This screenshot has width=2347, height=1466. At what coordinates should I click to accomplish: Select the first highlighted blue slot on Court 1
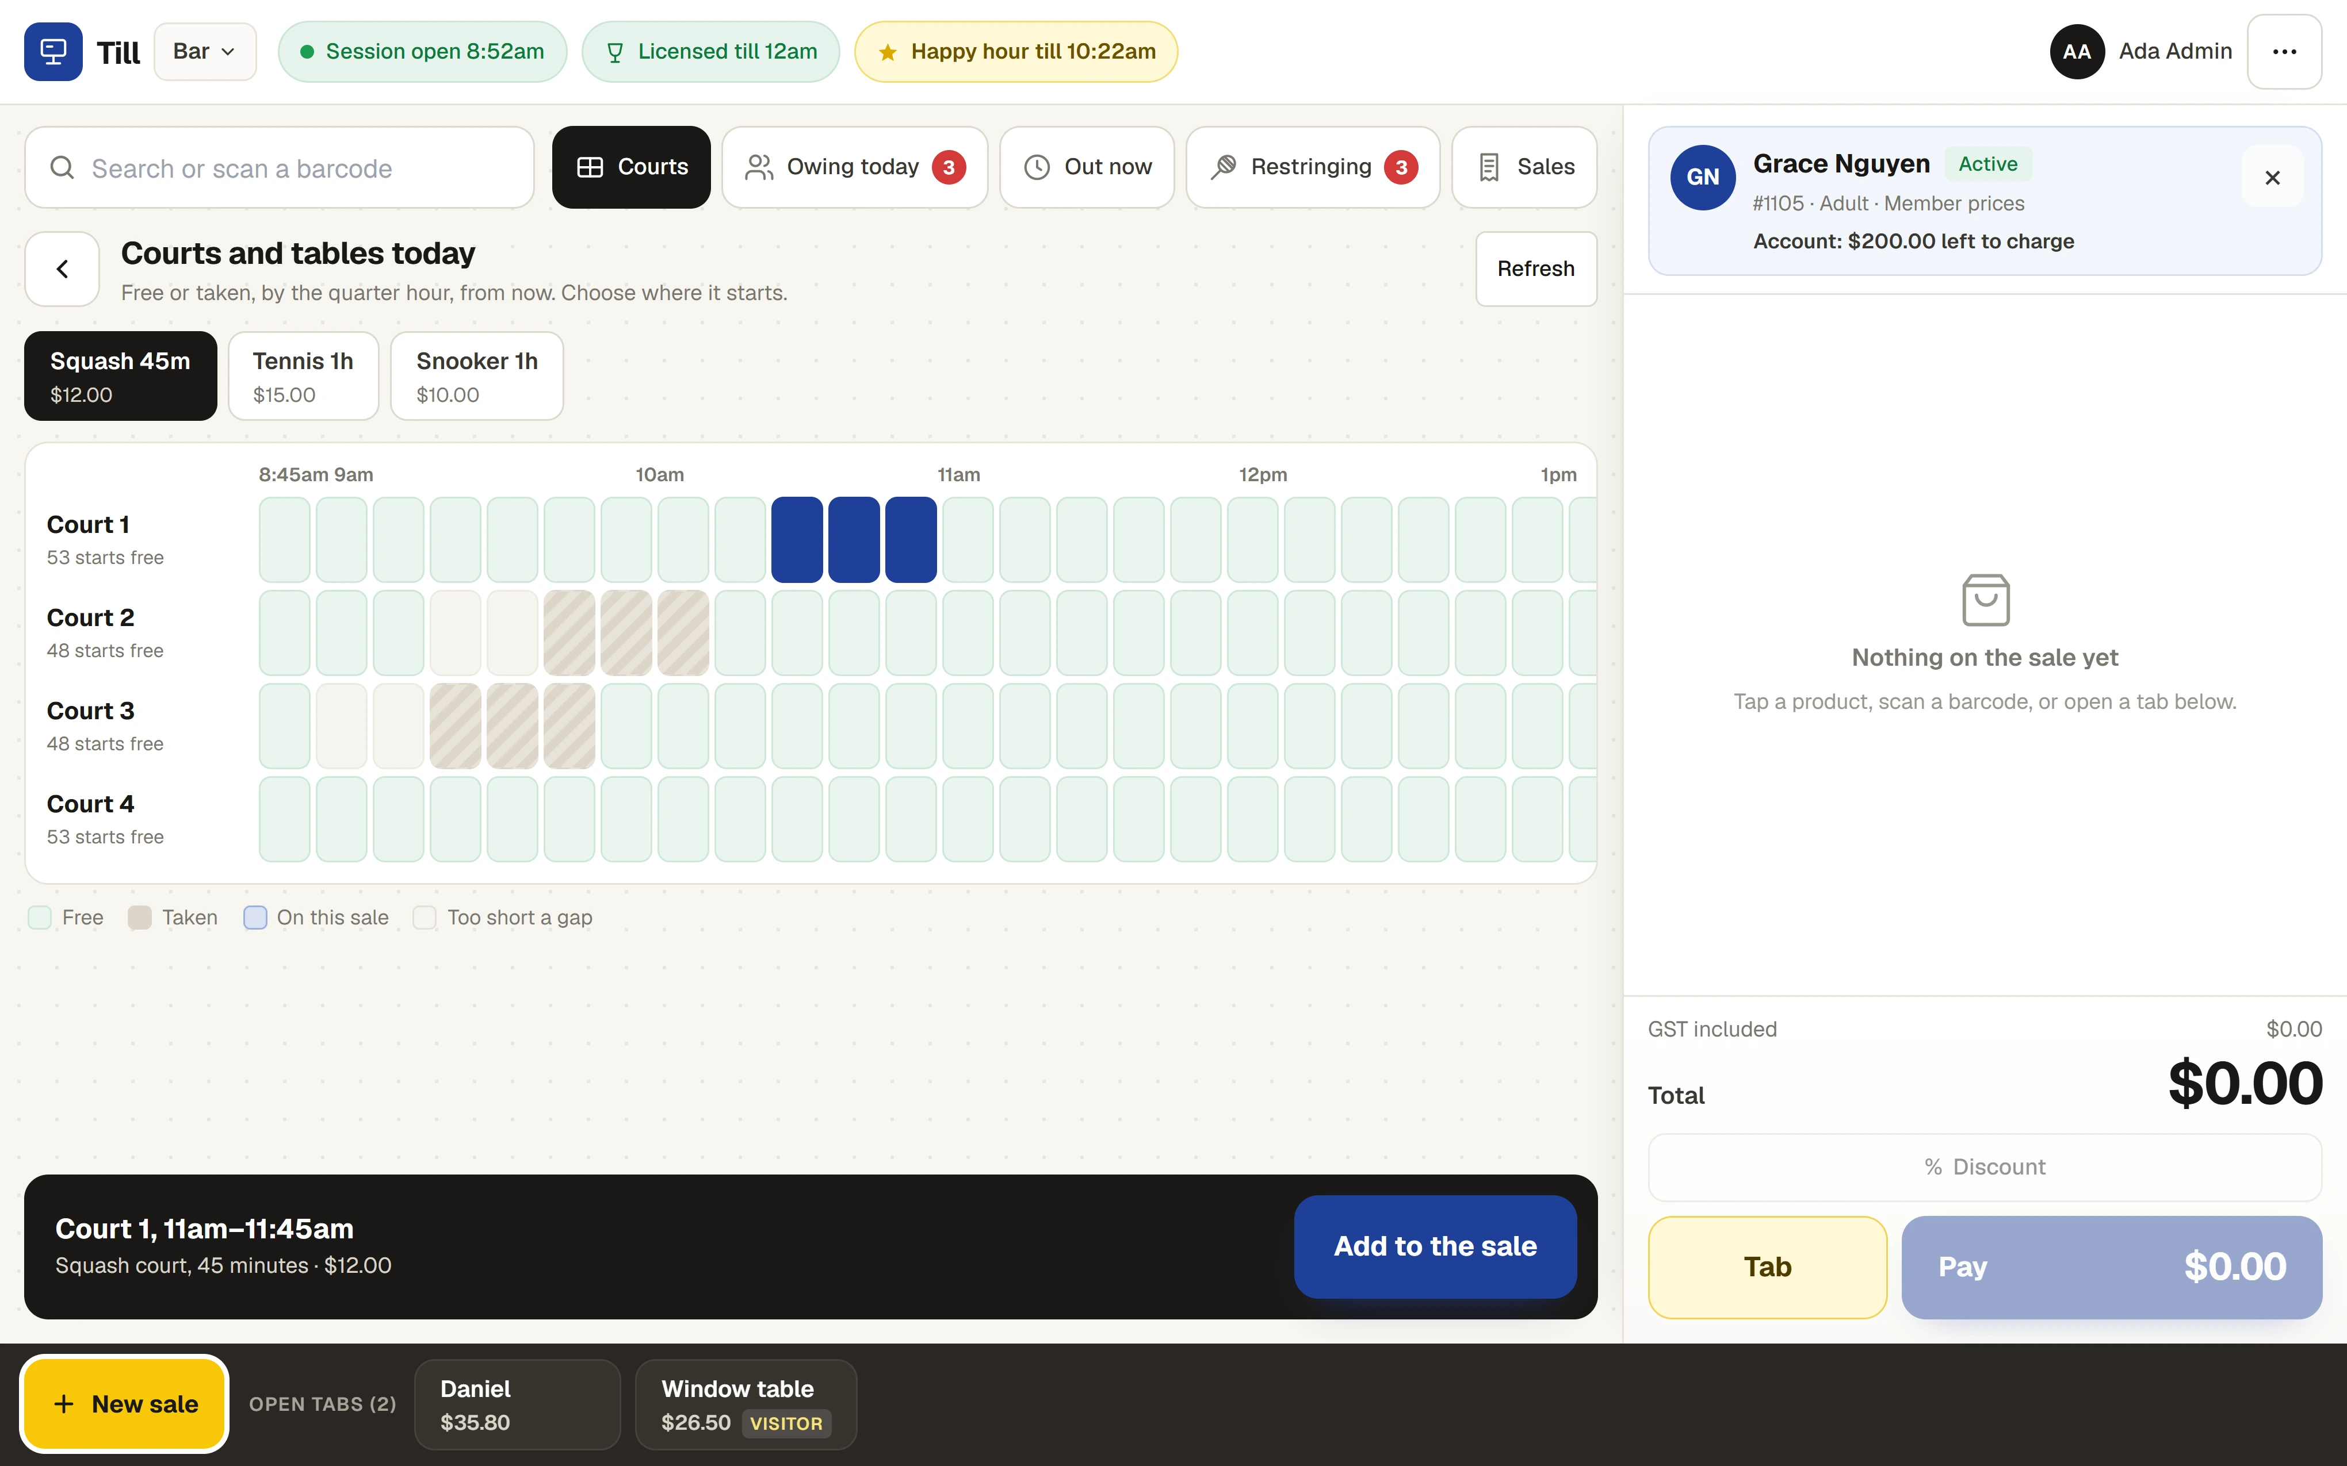[797, 540]
